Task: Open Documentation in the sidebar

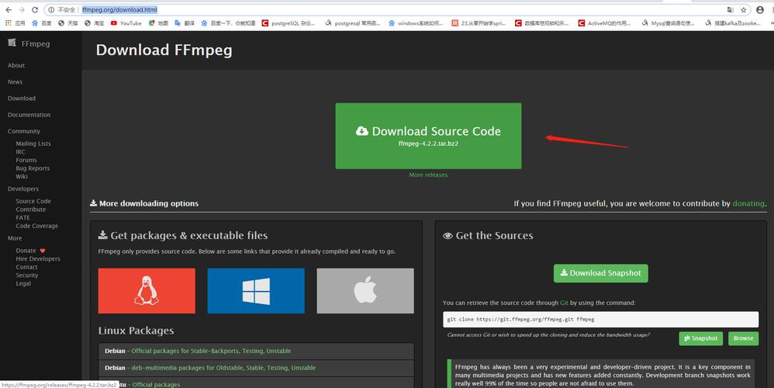Action: pos(29,115)
